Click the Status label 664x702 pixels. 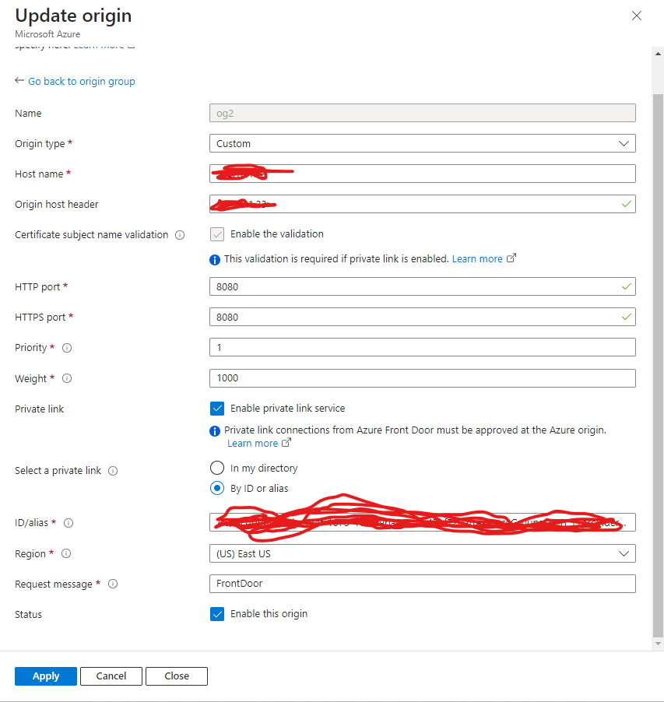click(28, 615)
